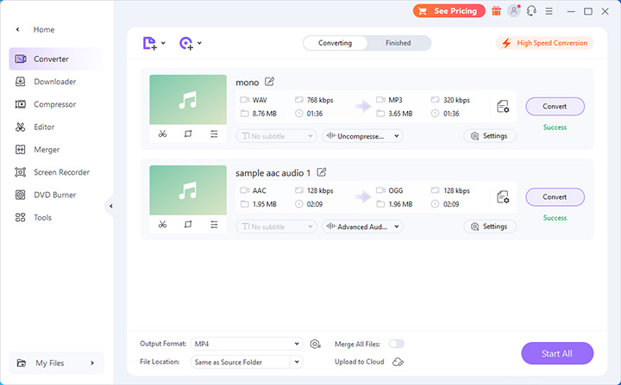Switch to the Converting tab
621x385 pixels.
point(335,43)
